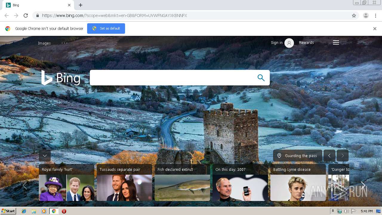Show hidden system tray icons
Image resolution: width=382 pixels, height=215 pixels.
333,211
